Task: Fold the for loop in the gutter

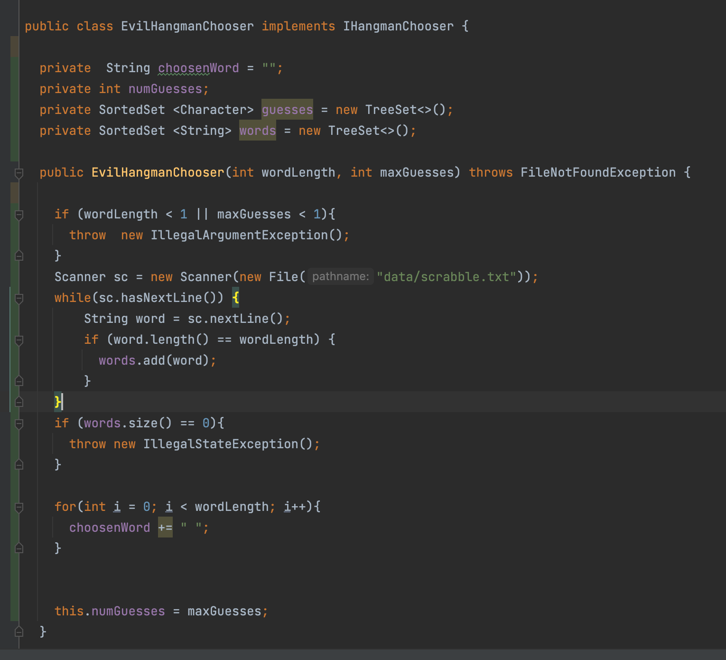Action: coord(19,508)
